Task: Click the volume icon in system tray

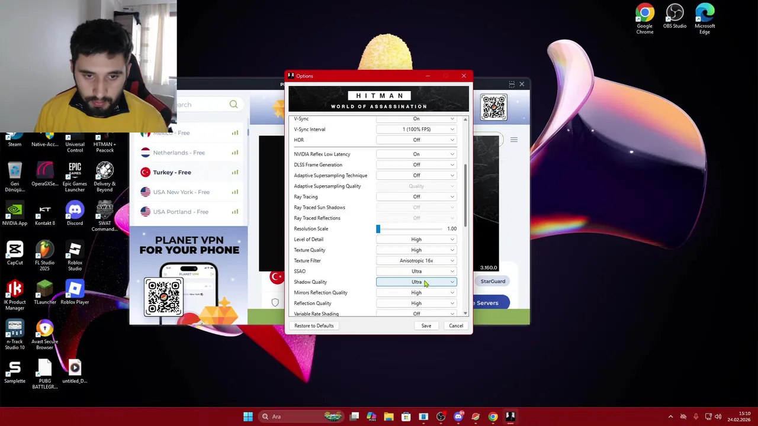Action: [x=718, y=417]
